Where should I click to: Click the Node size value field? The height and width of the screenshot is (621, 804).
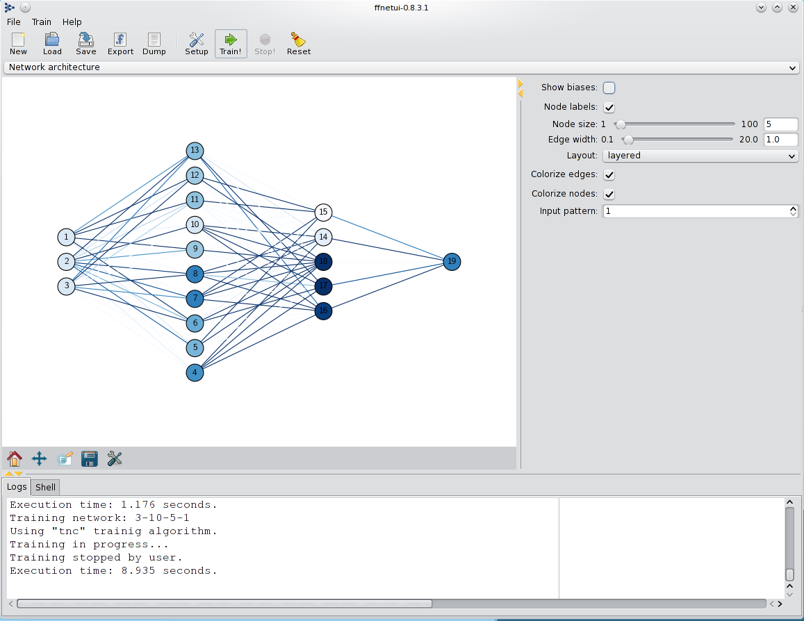[780, 124]
